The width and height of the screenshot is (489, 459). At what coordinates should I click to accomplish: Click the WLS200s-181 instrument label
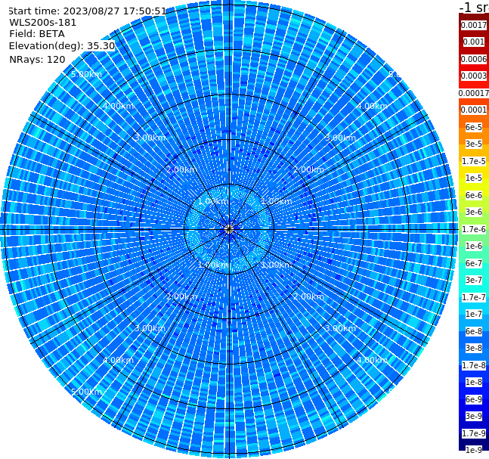43,23
